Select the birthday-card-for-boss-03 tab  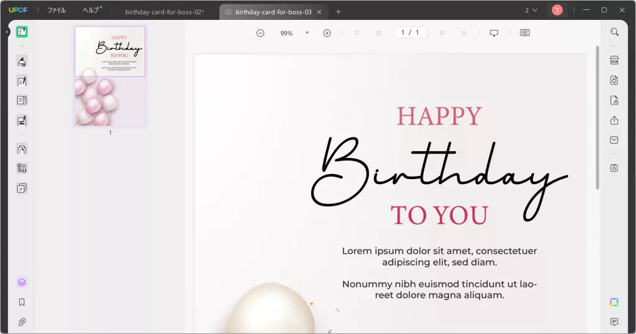click(x=273, y=12)
